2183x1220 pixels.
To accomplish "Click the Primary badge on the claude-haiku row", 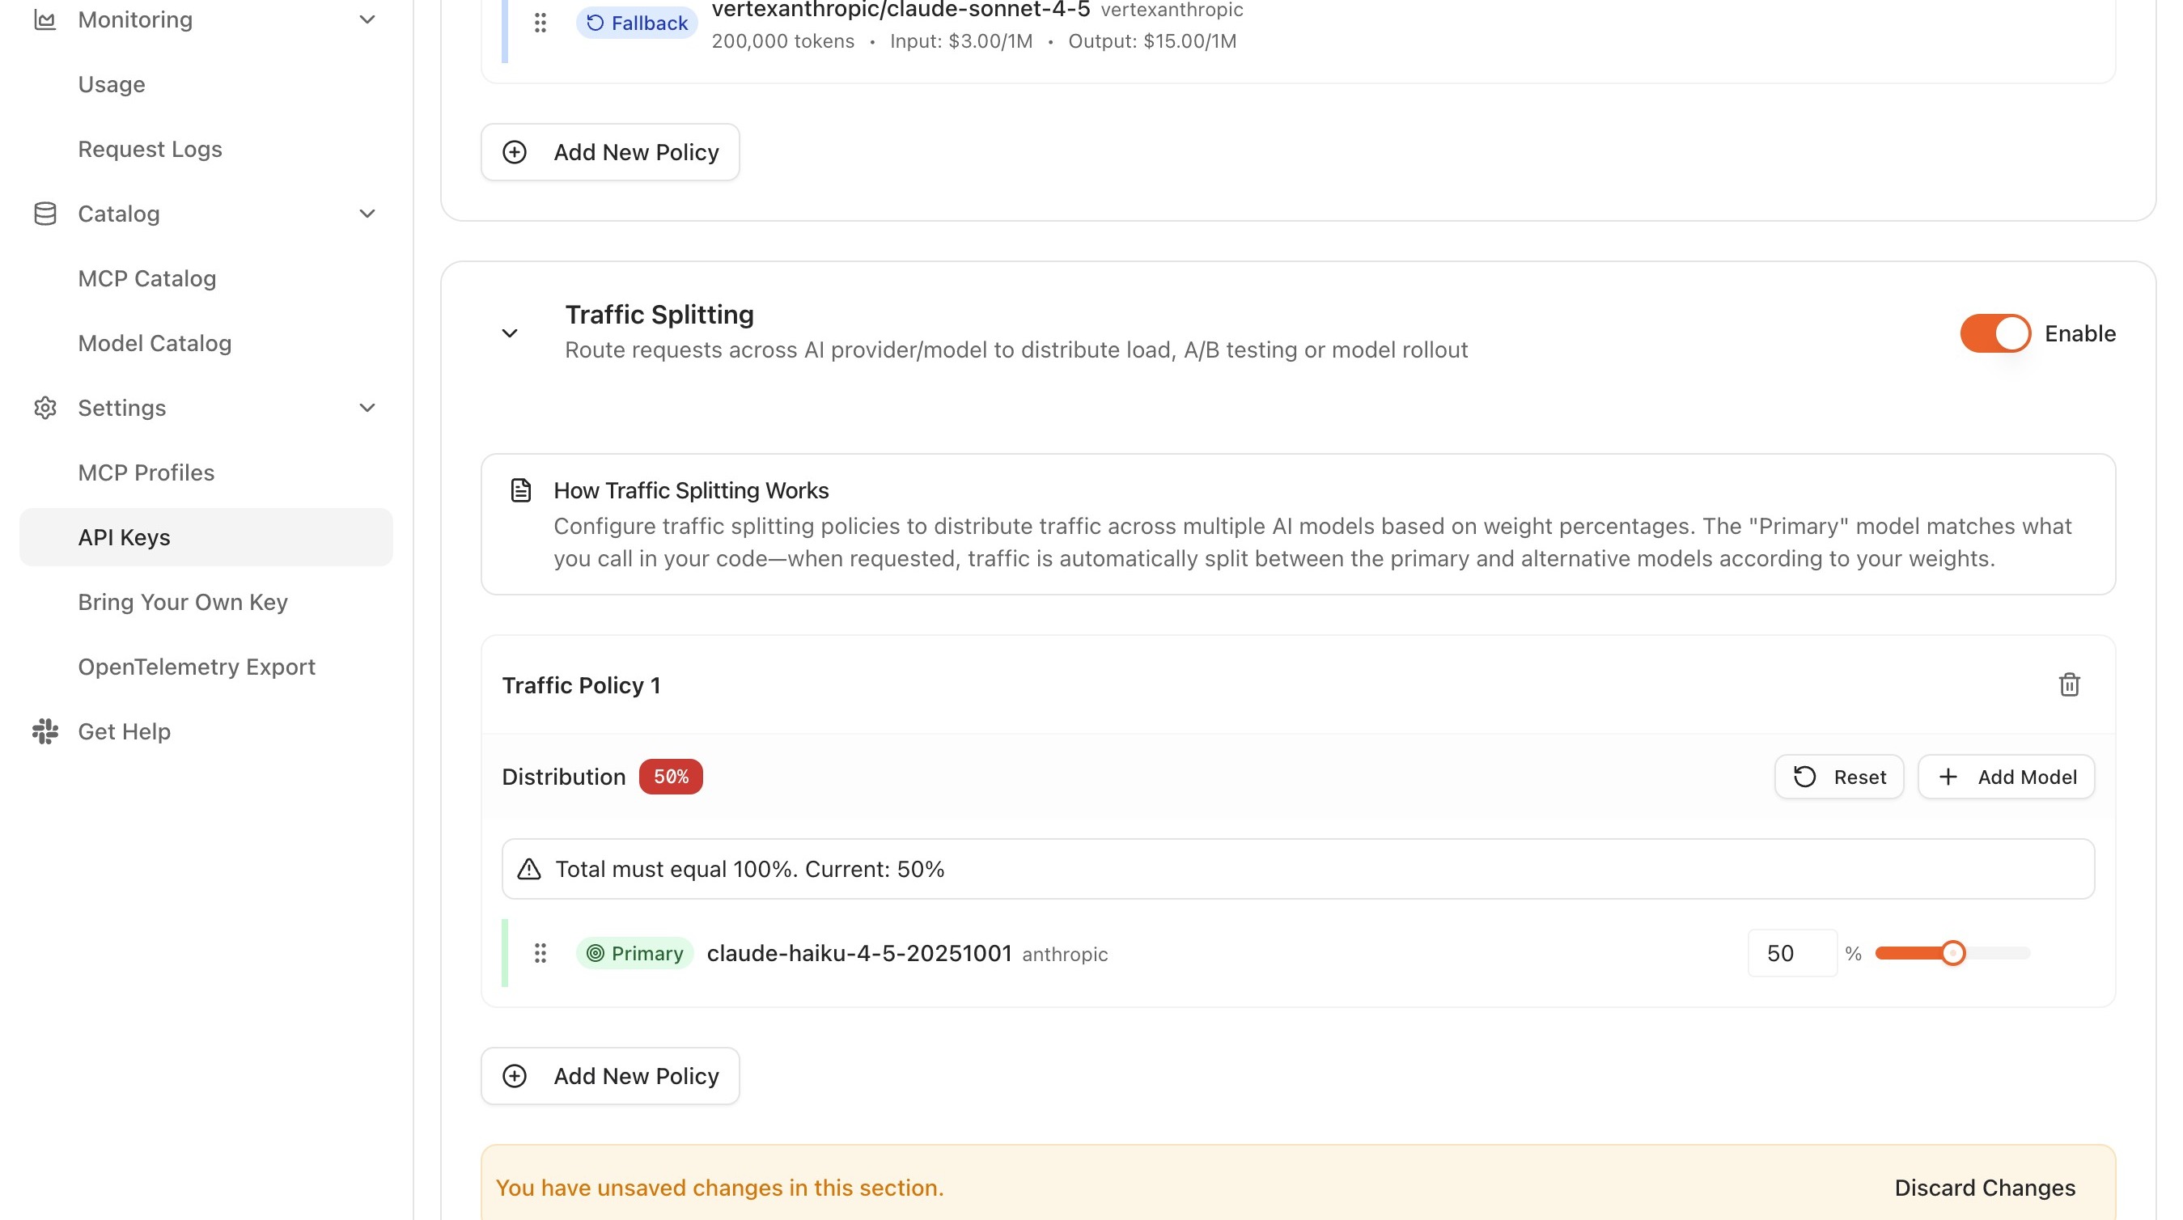I will [x=634, y=953].
